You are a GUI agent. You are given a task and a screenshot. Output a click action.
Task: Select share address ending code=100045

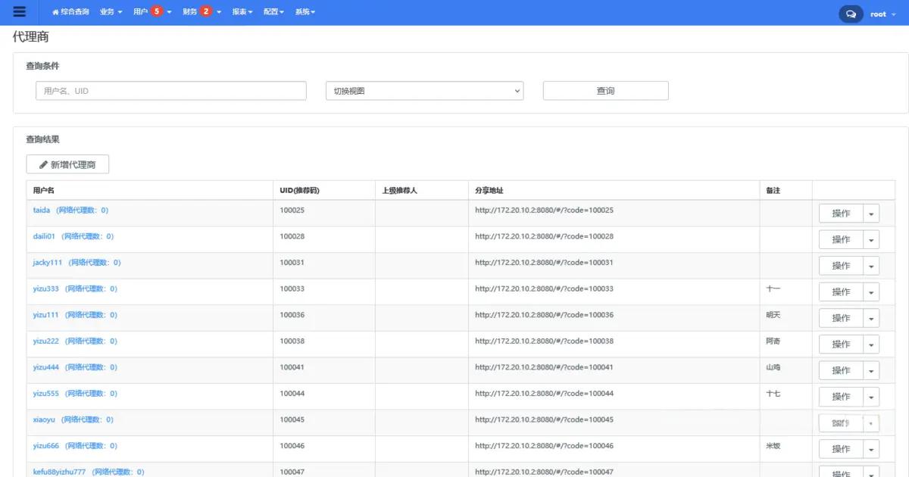[545, 419]
